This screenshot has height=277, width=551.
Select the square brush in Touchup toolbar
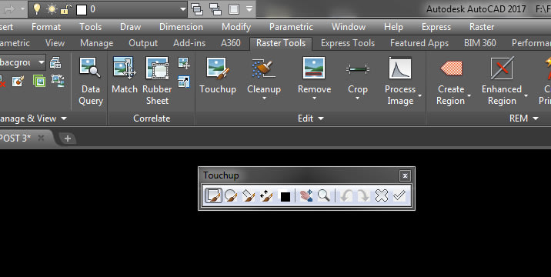tap(213, 195)
